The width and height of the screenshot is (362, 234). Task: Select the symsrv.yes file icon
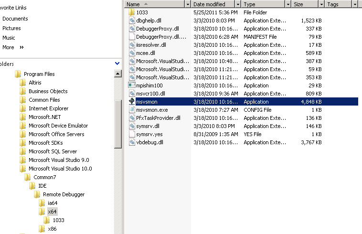(x=132, y=134)
